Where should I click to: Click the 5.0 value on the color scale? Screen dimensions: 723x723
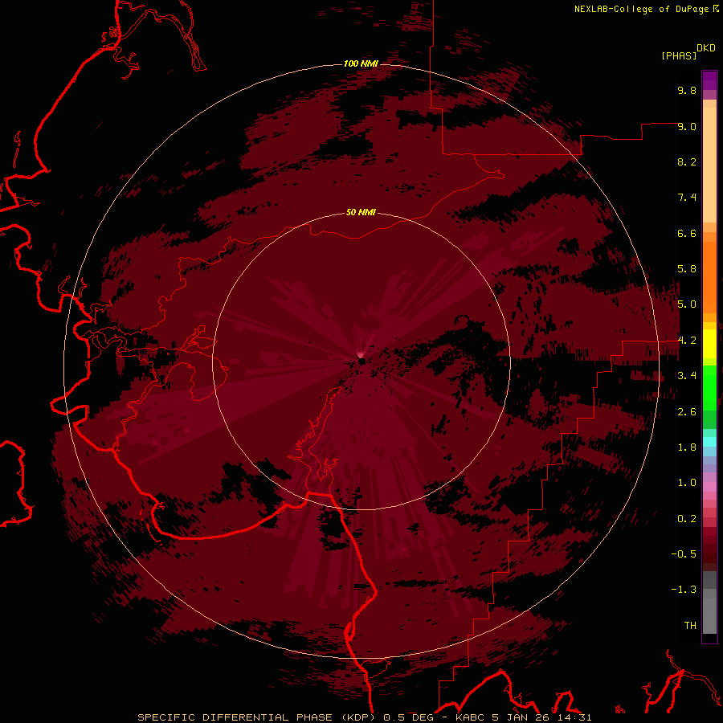click(x=687, y=304)
